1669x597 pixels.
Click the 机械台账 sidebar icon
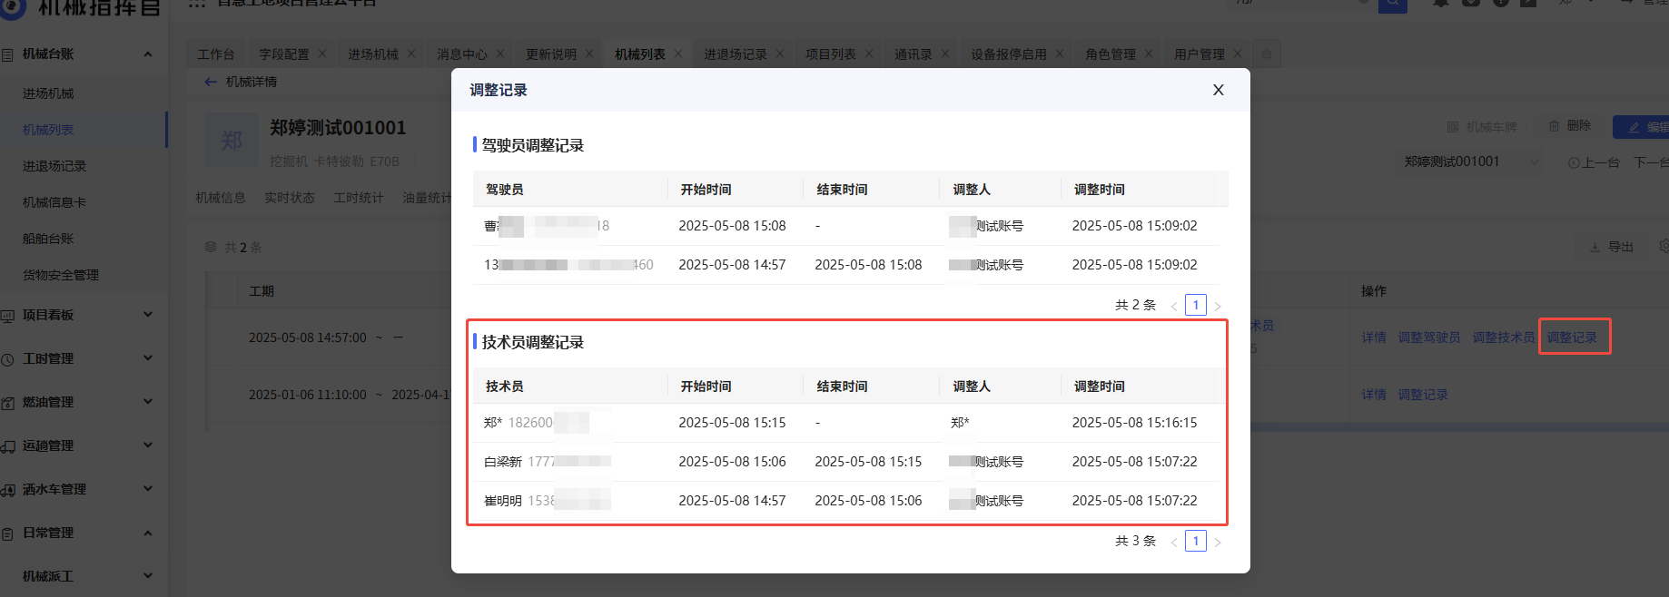[x=7, y=54]
